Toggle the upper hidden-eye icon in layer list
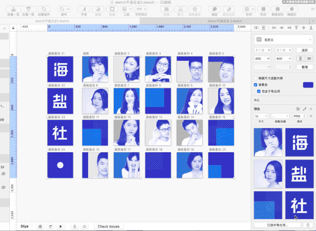316x231 pixels. pyautogui.click(x=3, y=173)
